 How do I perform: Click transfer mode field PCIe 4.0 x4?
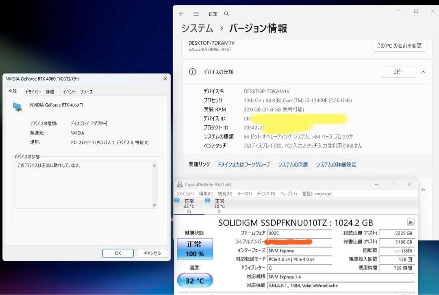tap(299, 260)
